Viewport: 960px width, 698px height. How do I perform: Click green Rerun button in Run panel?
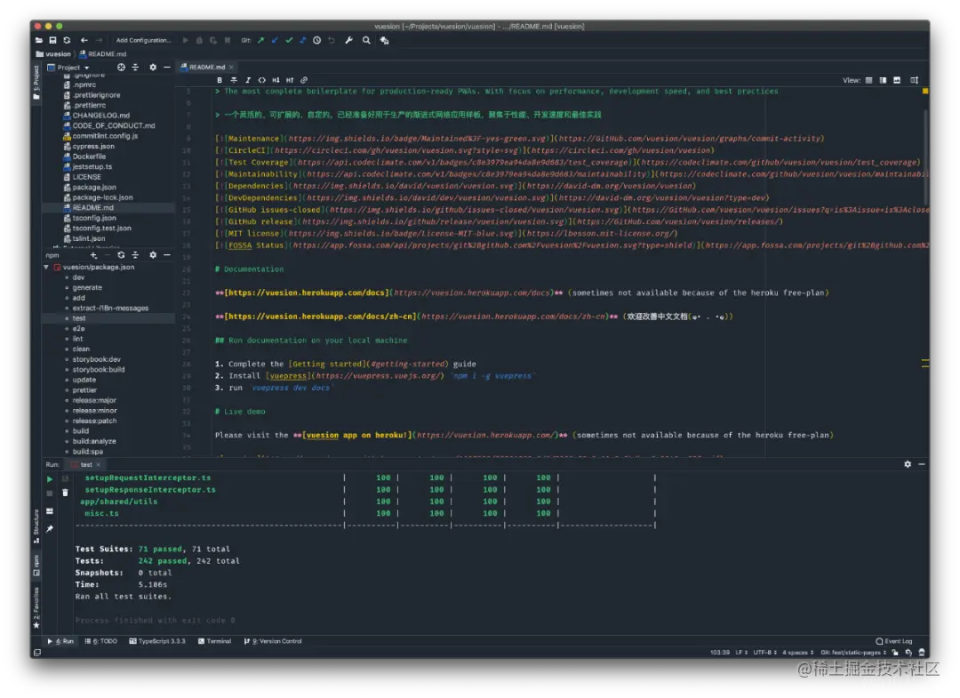coord(50,478)
